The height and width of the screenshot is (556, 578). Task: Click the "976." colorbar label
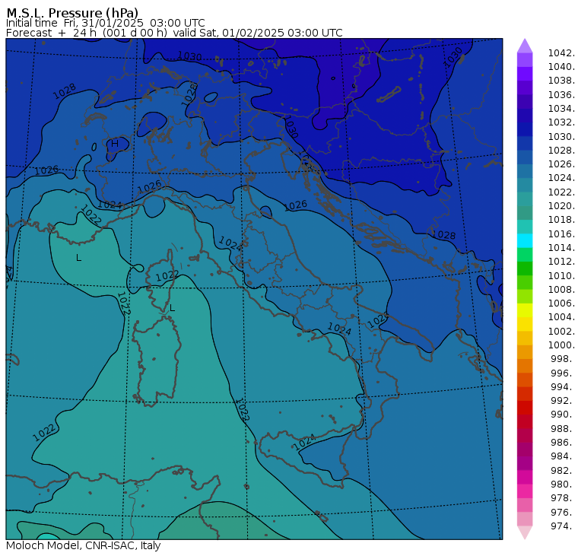point(563,512)
